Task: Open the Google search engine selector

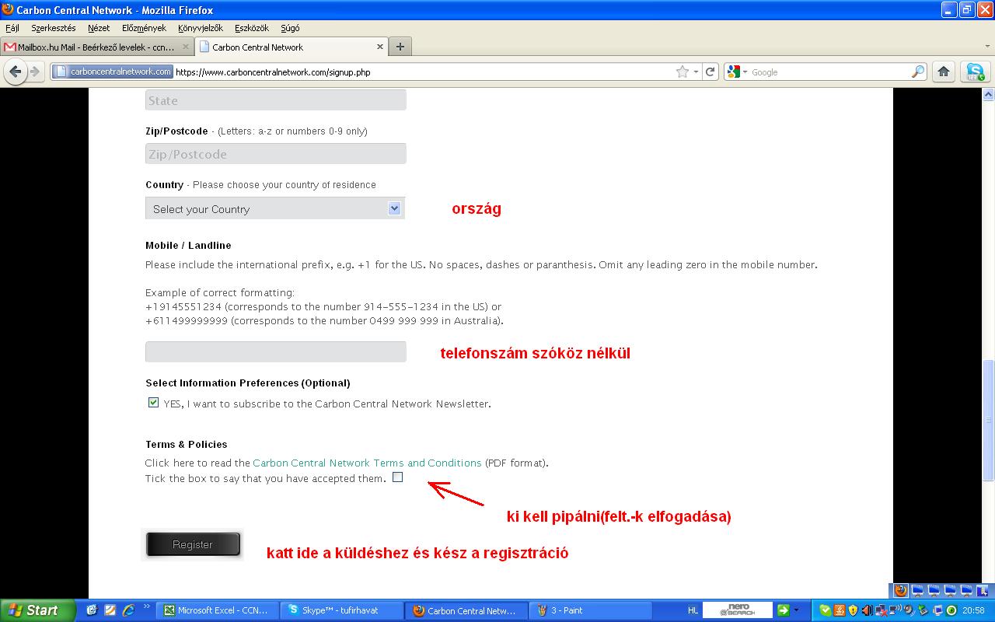Action: click(x=736, y=72)
